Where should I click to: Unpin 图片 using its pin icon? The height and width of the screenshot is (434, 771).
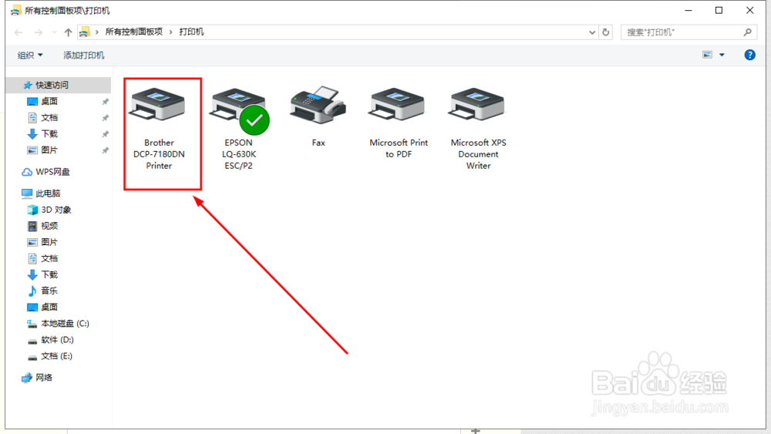(105, 150)
